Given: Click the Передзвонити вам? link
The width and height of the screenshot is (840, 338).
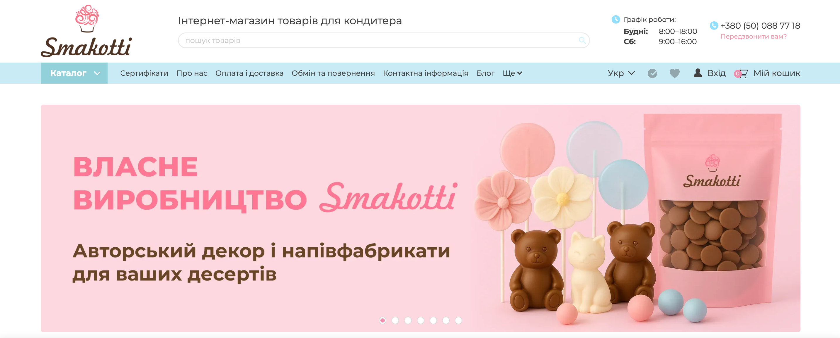Looking at the screenshot, I should pos(753,37).
